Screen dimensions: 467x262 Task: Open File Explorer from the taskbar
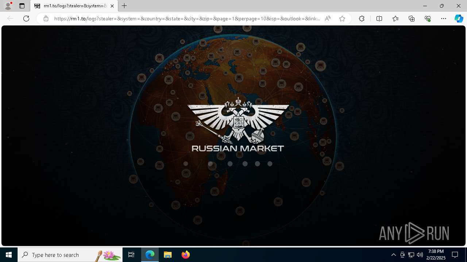(167, 255)
